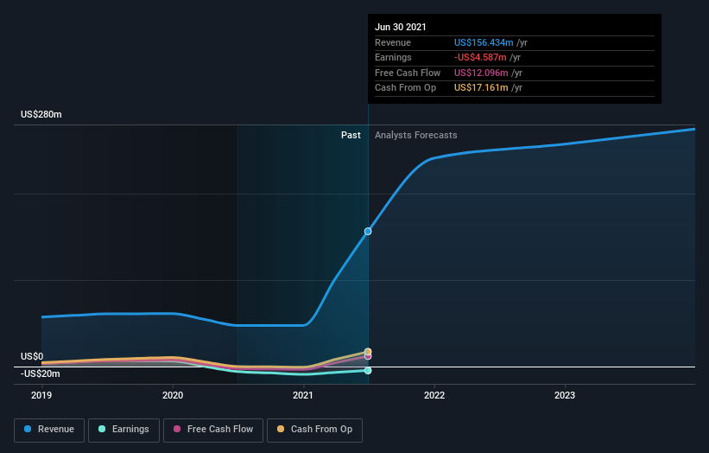Image resolution: width=709 pixels, height=453 pixels.
Task: Click the Past section label
Action: tap(351, 135)
